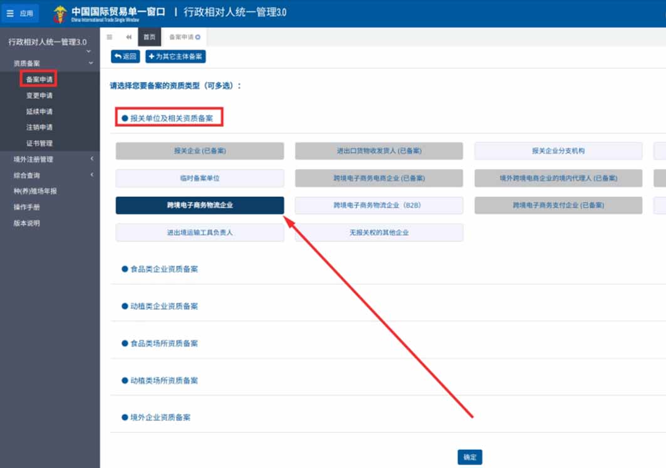Click the tab bar menu icon left of 首页
The image size is (666, 468).
[x=110, y=37]
